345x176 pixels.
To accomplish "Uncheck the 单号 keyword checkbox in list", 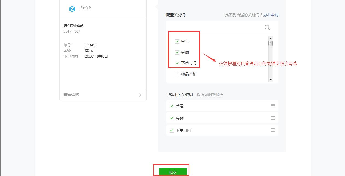I will pyautogui.click(x=177, y=42).
